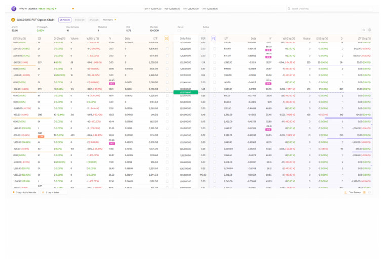Tick call-side checkbox in 1,24,000.00 strike row
This screenshot has height=275, width=389.
point(167,115)
